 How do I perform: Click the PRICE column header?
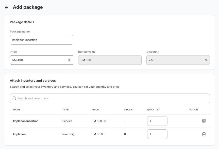pyautogui.click(x=95, y=110)
